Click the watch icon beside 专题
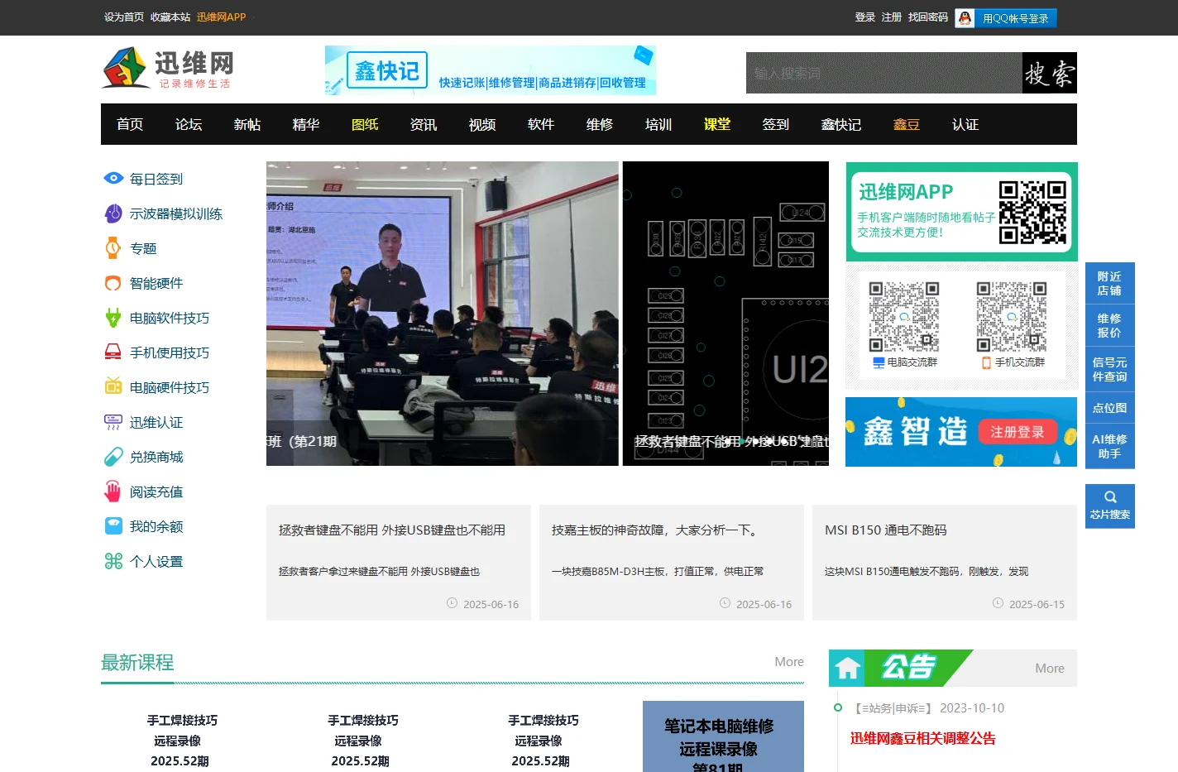 pyautogui.click(x=113, y=248)
